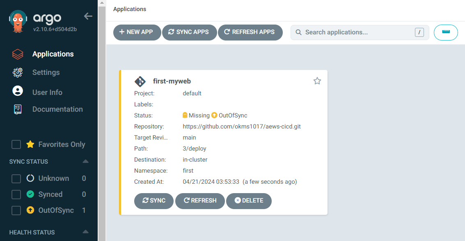Collapse sidebar with the left arrow
This screenshot has width=465, height=241.
coord(88,16)
